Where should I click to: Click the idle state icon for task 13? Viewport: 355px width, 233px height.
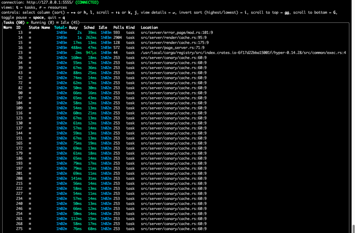click(30, 33)
